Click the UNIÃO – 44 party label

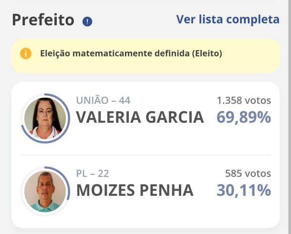(103, 100)
